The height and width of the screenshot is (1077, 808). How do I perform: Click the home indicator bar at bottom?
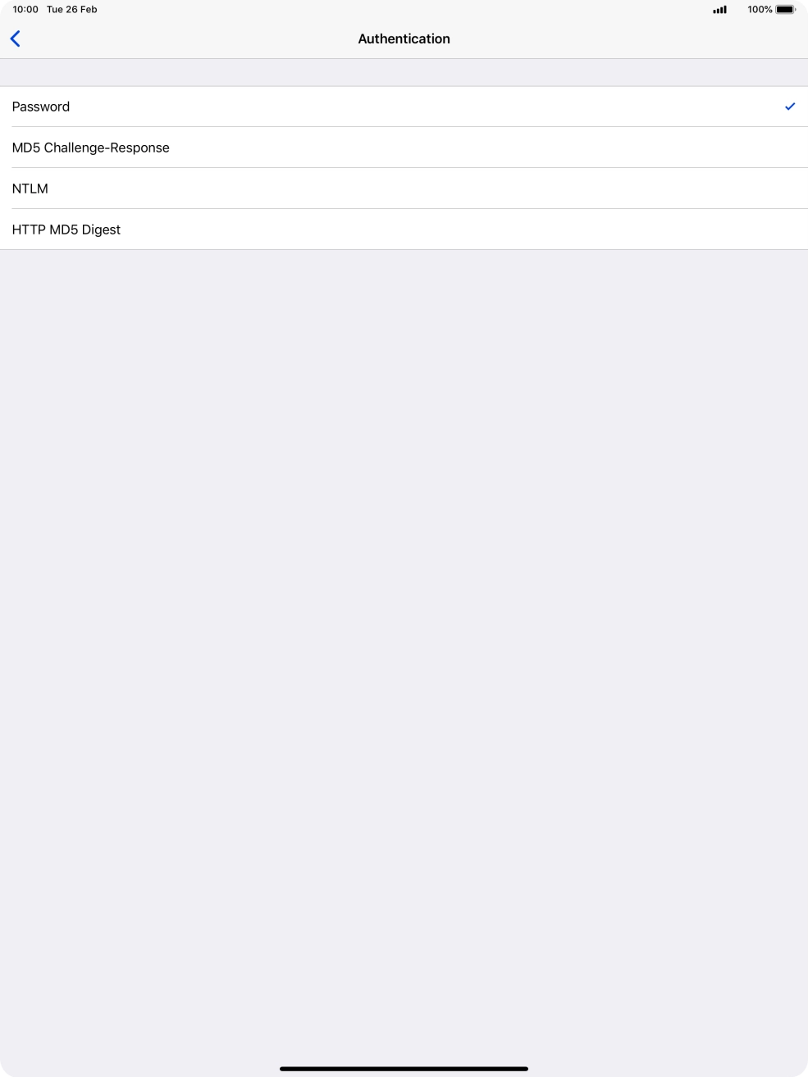click(404, 1069)
